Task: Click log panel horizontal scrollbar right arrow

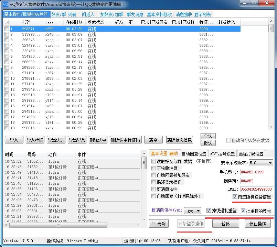Action: [138, 225]
